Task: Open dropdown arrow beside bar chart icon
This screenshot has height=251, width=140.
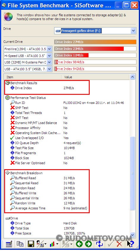Action: (x=57, y=244)
